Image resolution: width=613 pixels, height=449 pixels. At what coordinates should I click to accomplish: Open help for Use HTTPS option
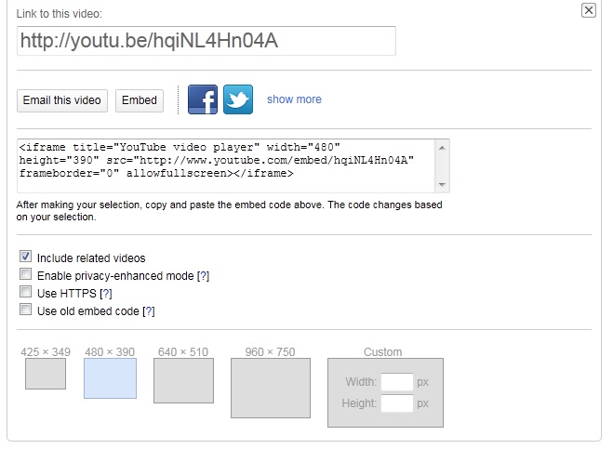pyautogui.click(x=105, y=294)
